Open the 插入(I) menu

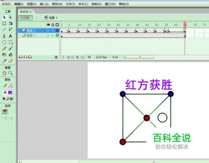[44, 4]
